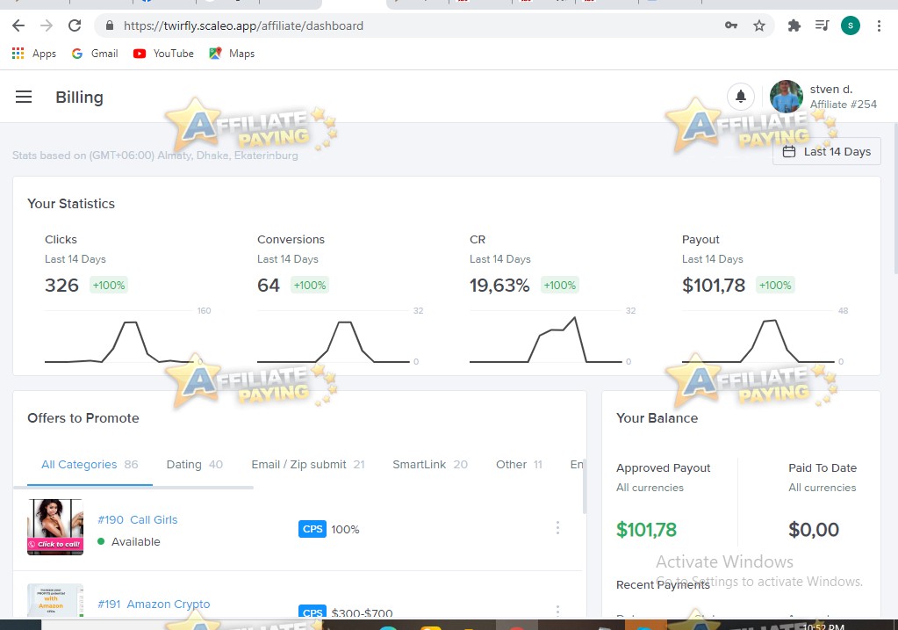Click Payout value $101,78 in statistics

tap(714, 285)
